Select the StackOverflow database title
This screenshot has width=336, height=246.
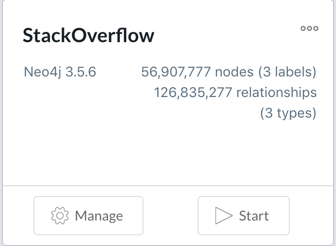[88, 35]
